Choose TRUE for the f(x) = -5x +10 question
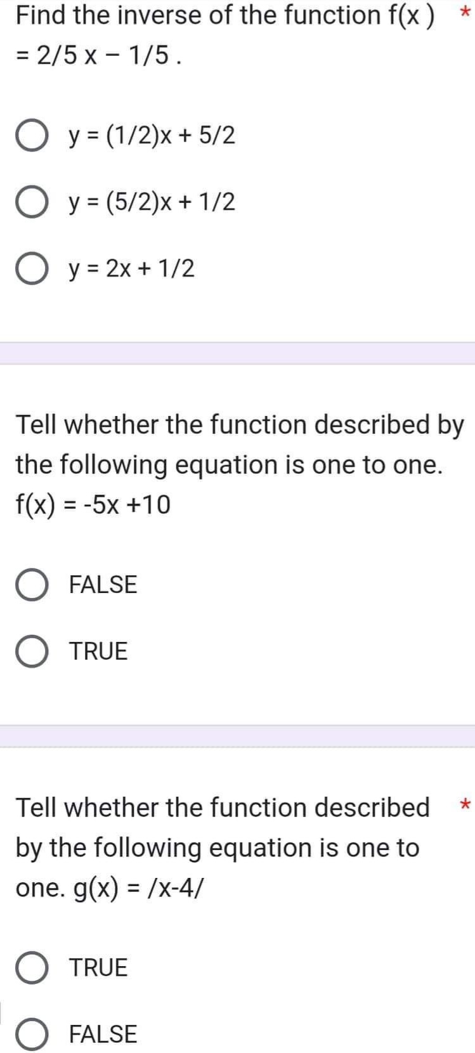Screen dimensions: 475x1053 [x=97, y=650]
